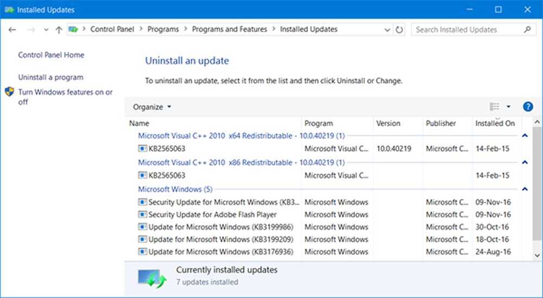
Task: Sort the list by Installed On column
Action: 495,123
